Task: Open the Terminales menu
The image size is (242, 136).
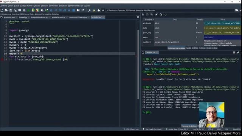Action: [54, 6]
